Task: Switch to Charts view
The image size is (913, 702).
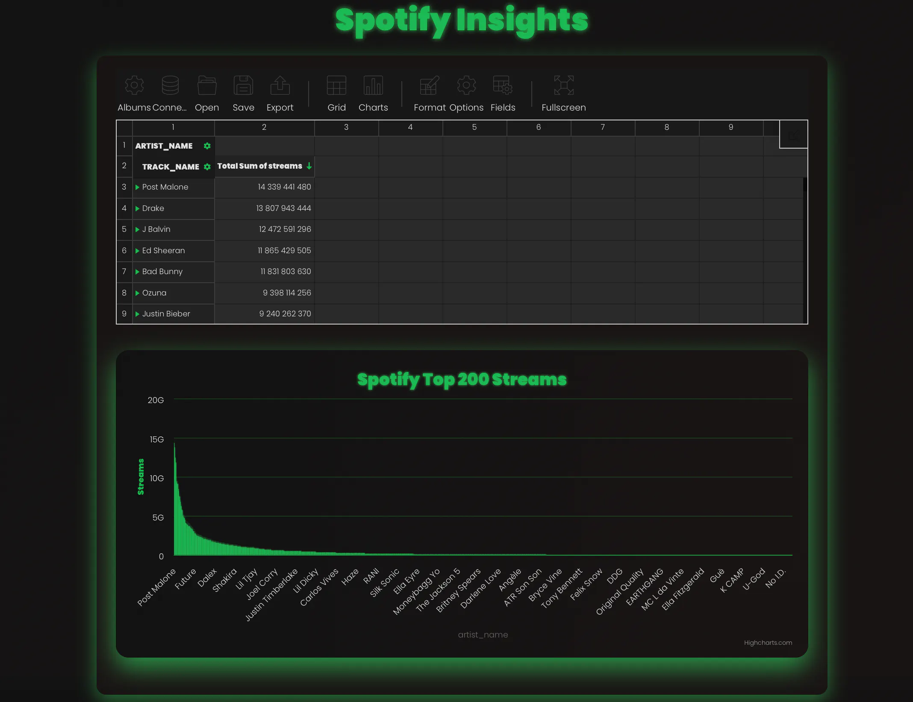Action: [373, 94]
